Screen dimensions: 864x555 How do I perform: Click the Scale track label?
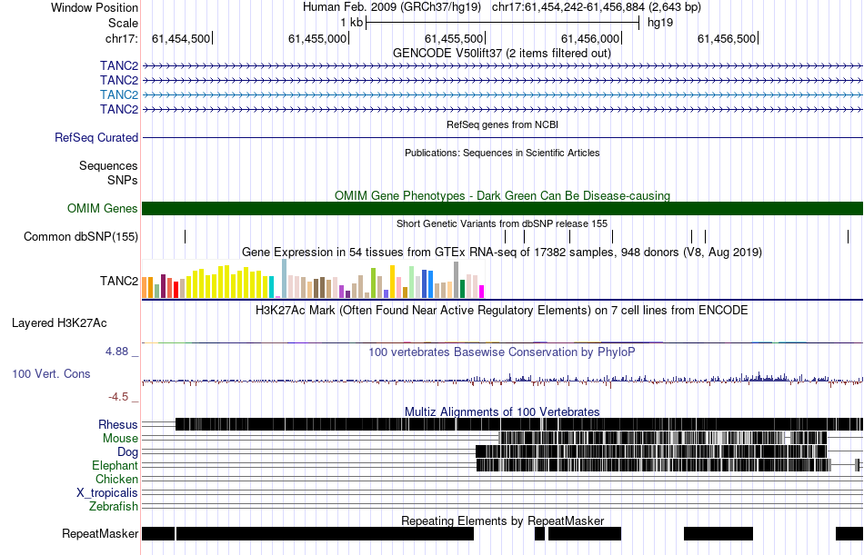coord(123,23)
